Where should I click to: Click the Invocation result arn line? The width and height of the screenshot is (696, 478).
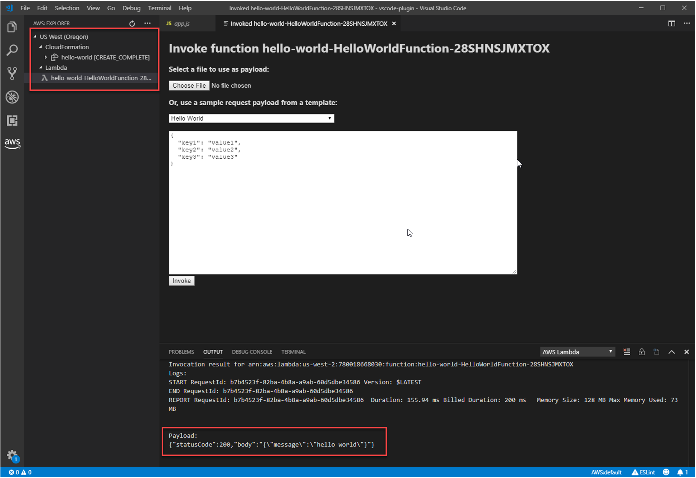(x=371, y=364)
